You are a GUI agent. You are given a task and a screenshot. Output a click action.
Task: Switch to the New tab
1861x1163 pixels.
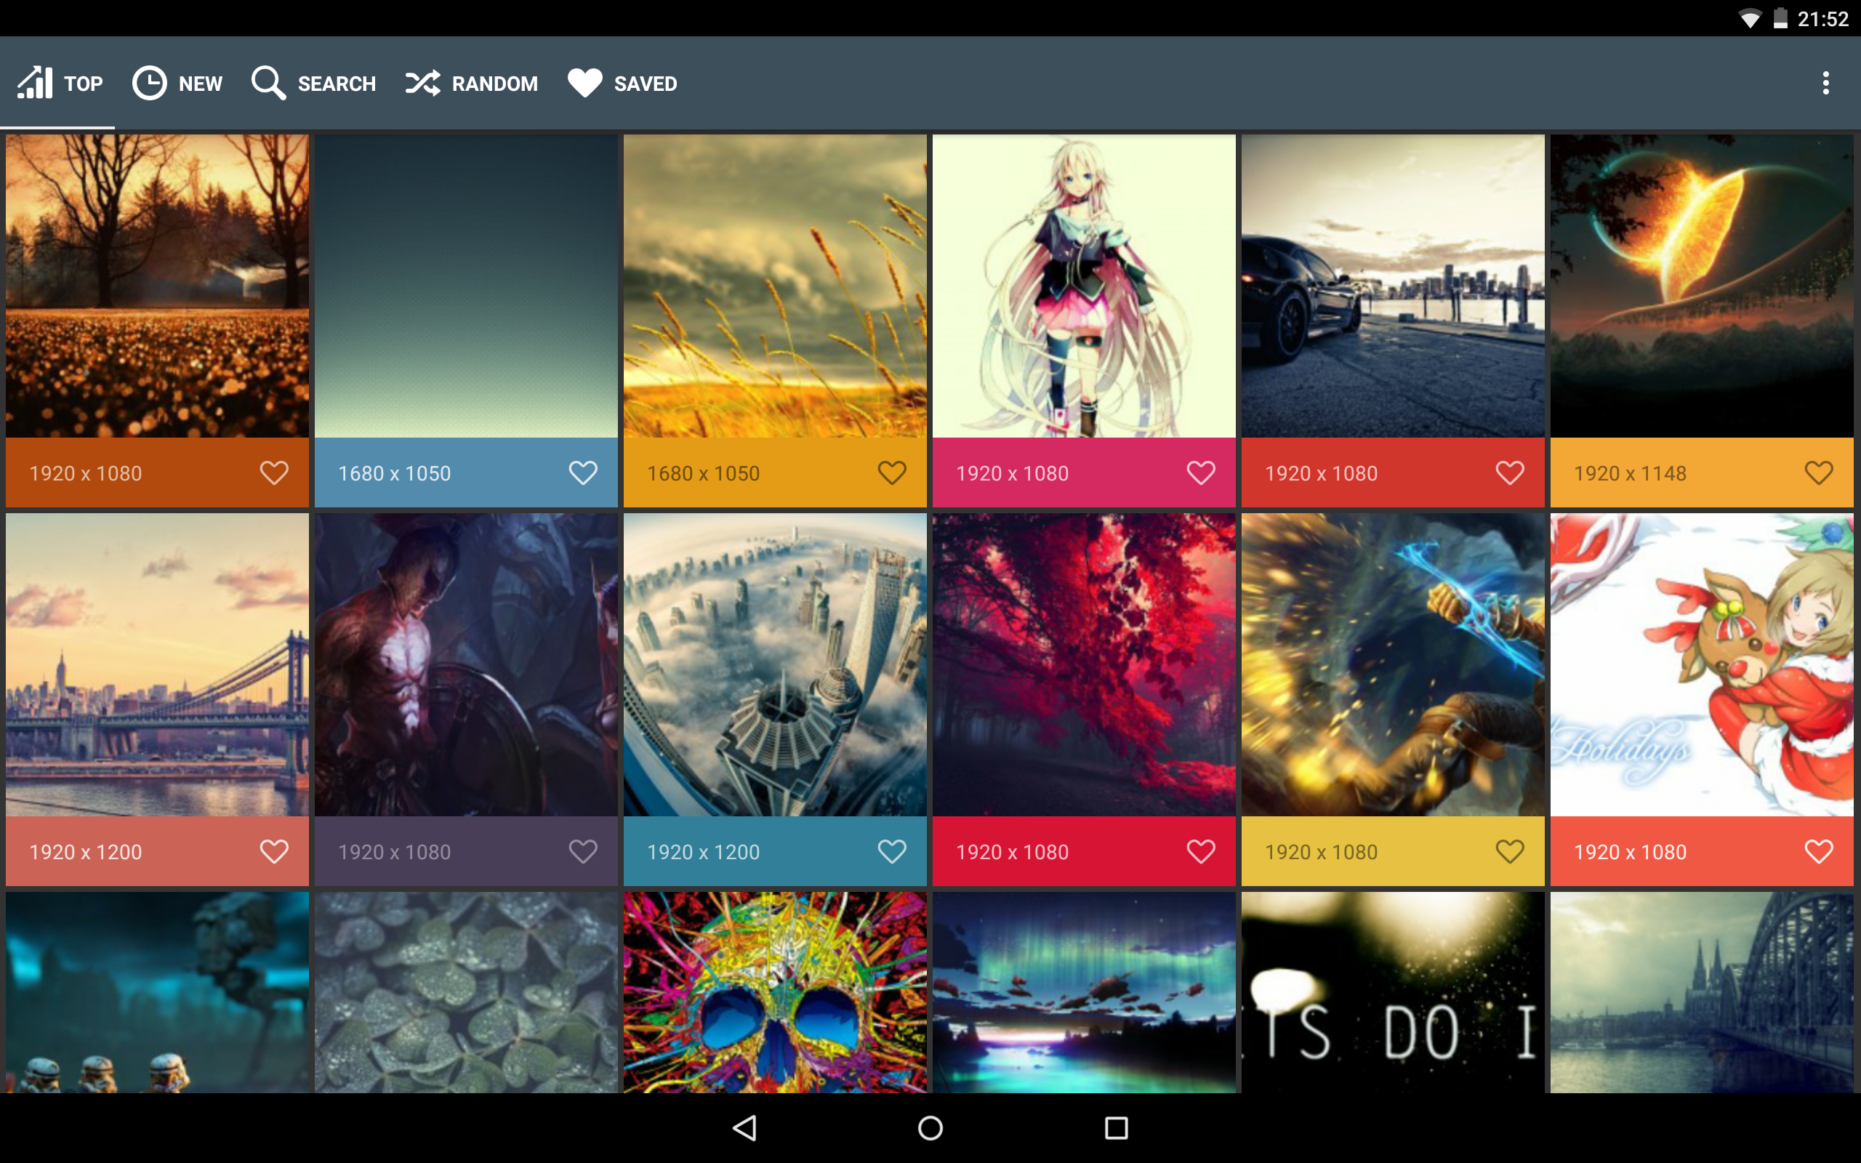point(177,83)
